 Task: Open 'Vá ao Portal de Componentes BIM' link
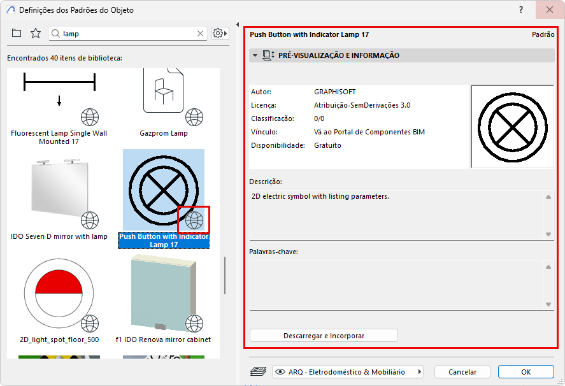pos(369,132)
